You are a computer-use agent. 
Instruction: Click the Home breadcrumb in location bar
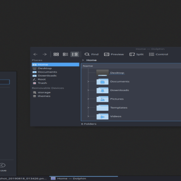91,60
